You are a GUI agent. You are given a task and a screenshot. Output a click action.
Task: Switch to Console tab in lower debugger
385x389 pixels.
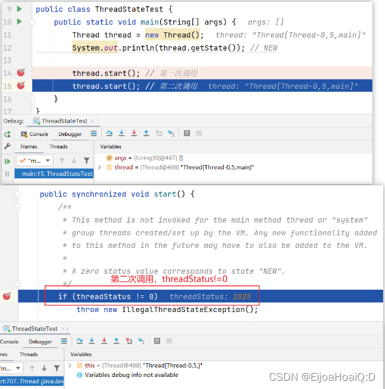tap(9, 342)
